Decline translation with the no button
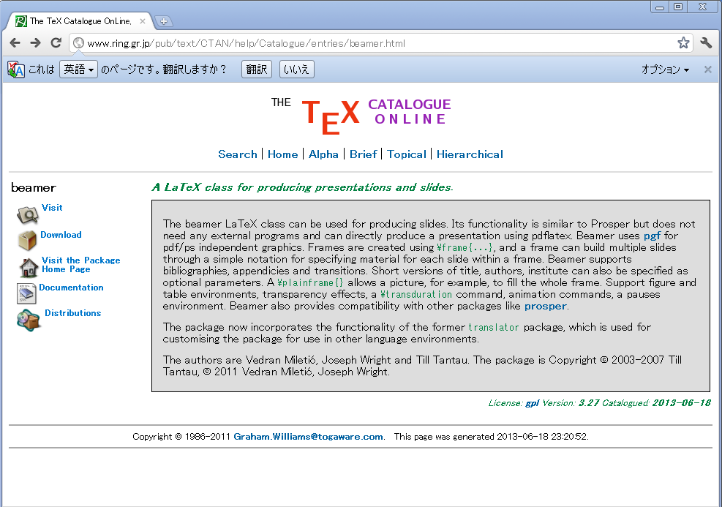This screenshot has width=722, height=507. tap(296, 70)
